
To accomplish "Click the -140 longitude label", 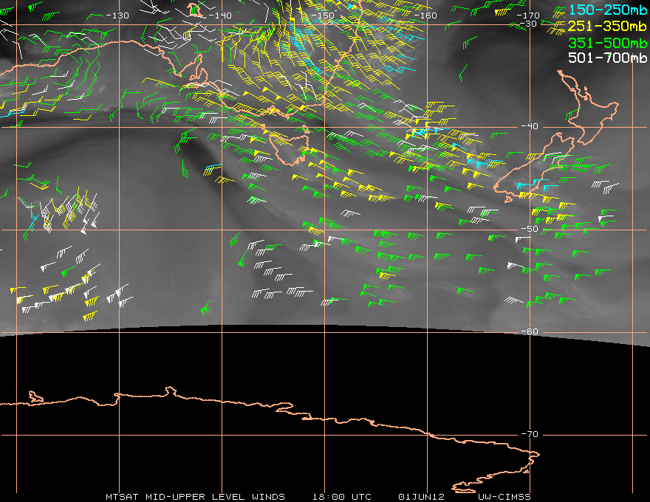I will click(x=219, y=16).
